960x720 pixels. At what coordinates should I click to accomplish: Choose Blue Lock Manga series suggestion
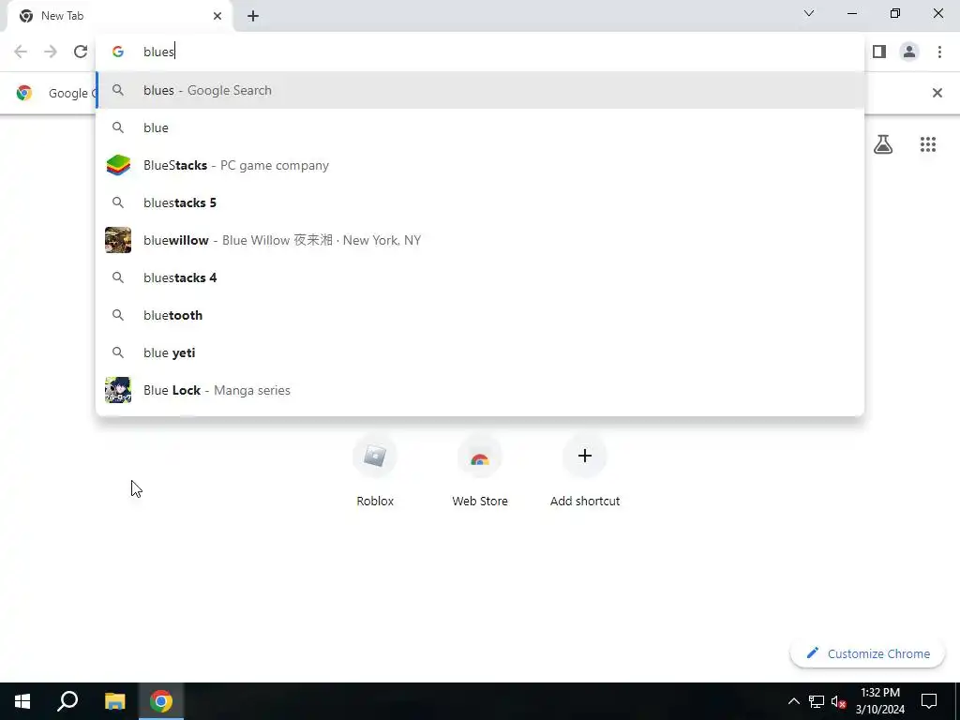(480, 390)
